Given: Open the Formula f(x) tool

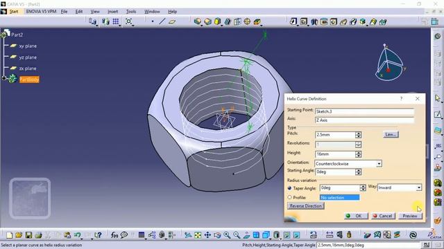Looking at the screenshot, I should (x=114, y=235).
